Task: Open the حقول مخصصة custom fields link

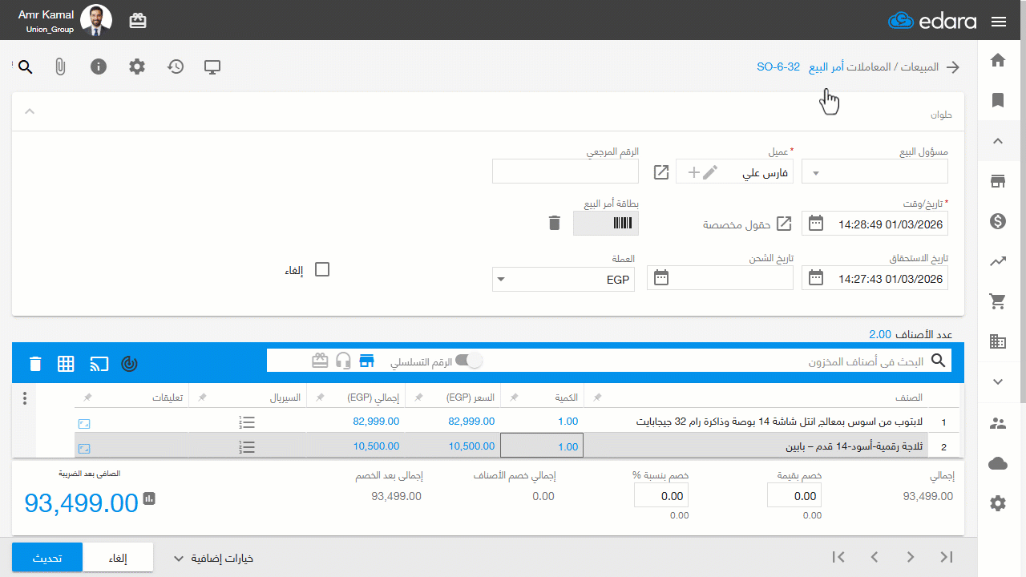Action: tap(748, 224)
